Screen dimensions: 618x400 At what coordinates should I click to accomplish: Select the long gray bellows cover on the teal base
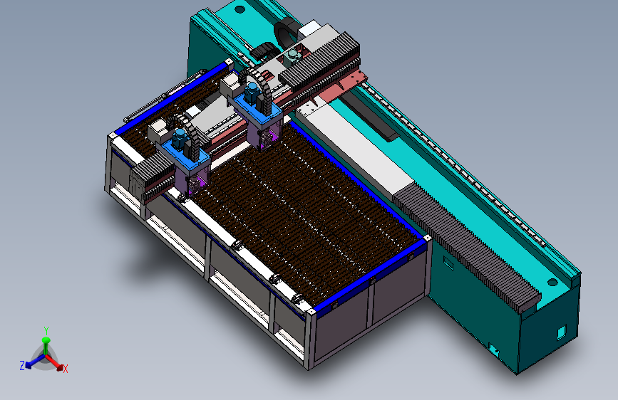tap(467, 247)
